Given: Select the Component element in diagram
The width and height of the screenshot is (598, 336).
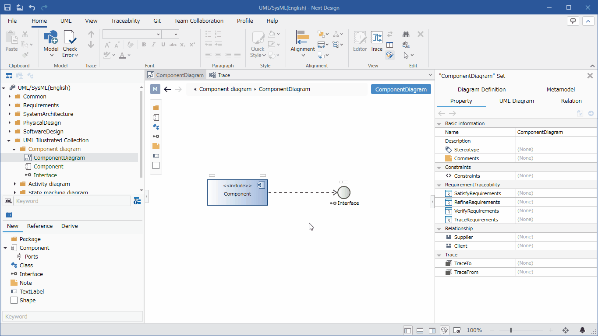Looking at the screenshot, I should [x=237, y=192].
